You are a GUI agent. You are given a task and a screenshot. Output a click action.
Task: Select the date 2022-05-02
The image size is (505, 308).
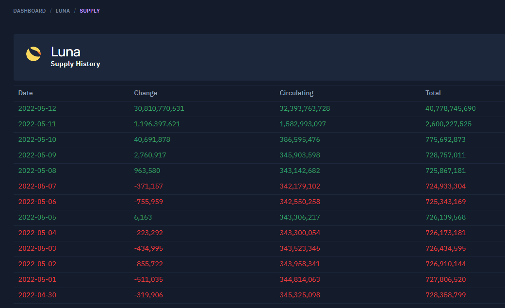pyautogui.click(x=37, y=264)
